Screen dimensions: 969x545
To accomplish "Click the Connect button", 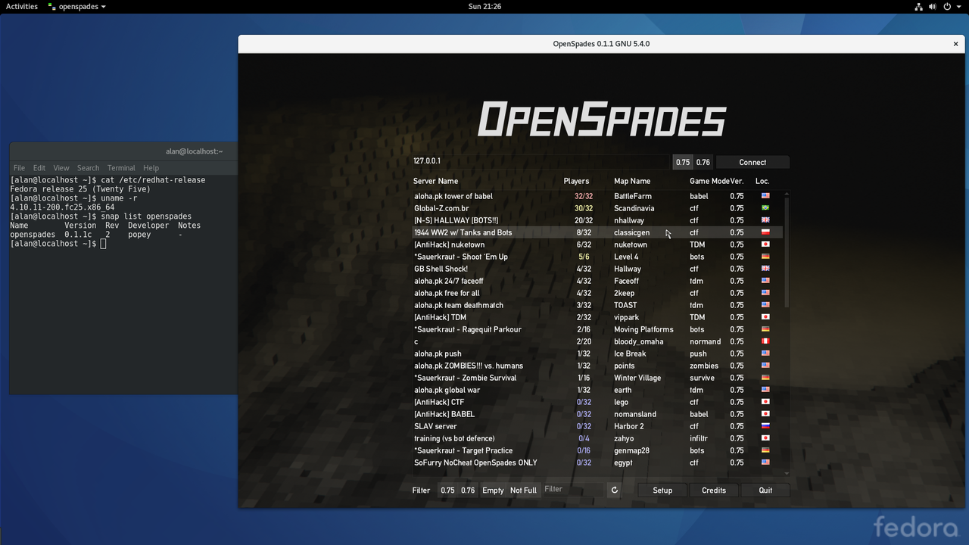I will tap(752, 162).
